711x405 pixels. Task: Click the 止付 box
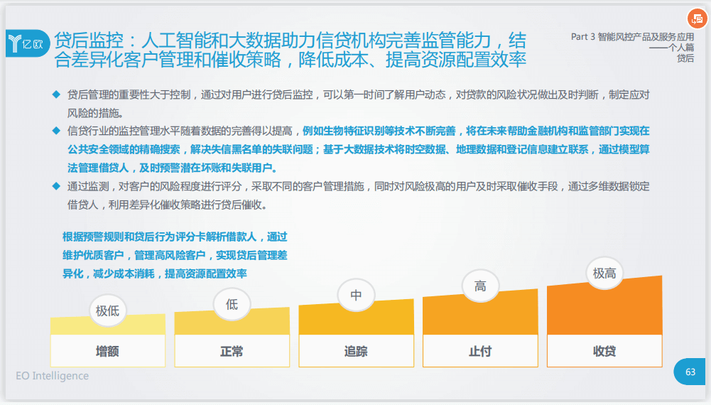[480, 350]
